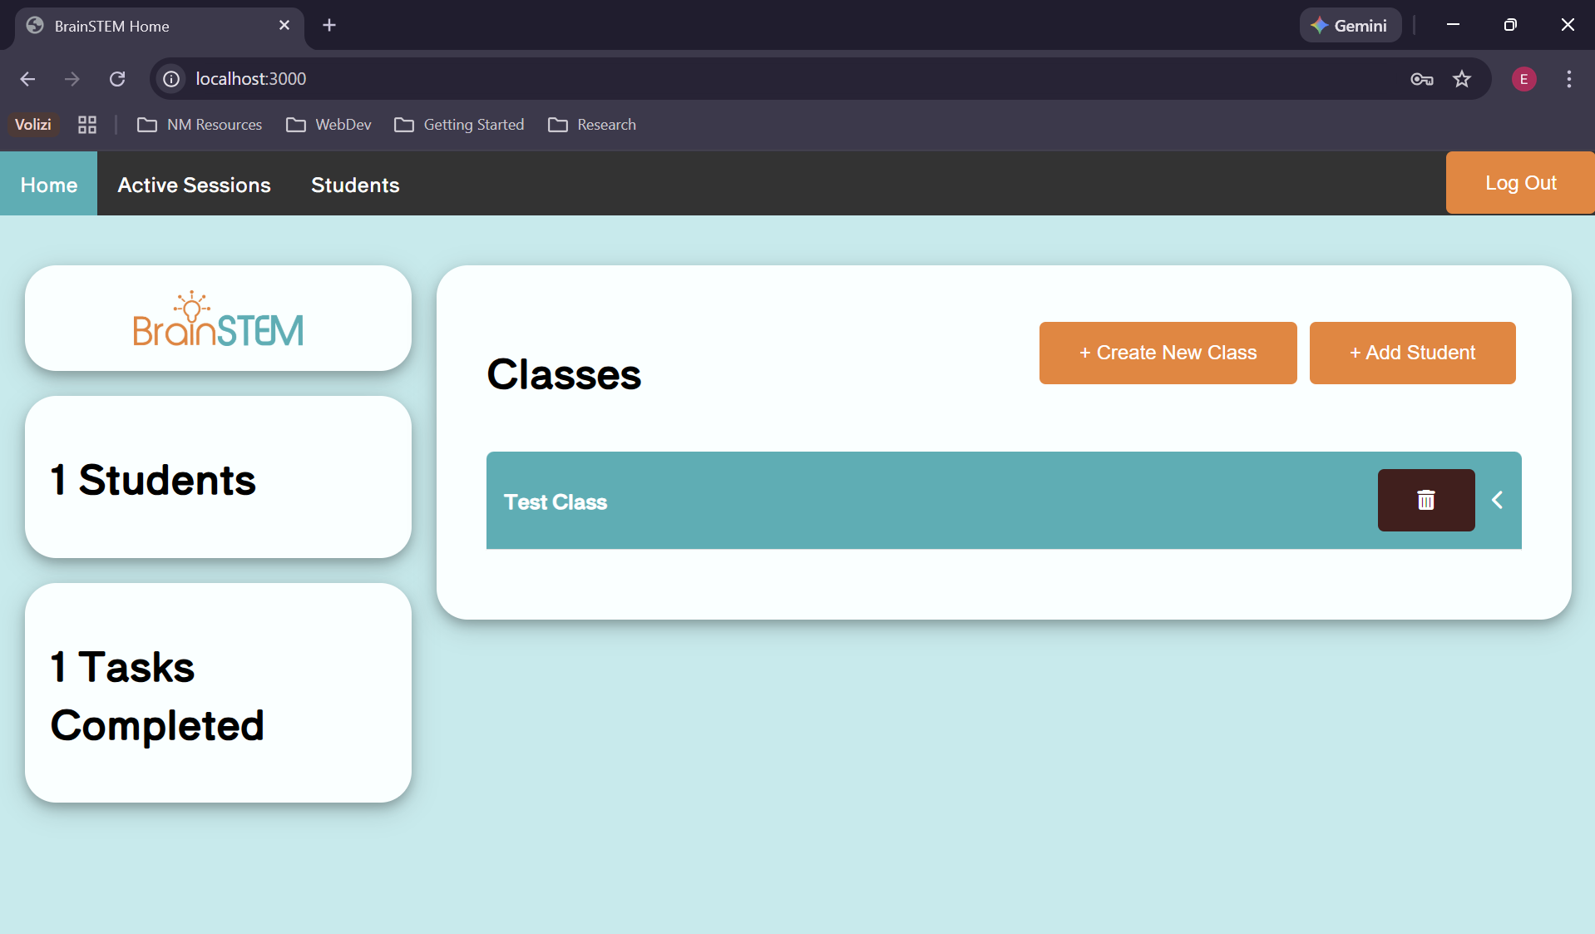Select the Home navigation tab
This screenshot has width=1595, height=934.
click(x=49, y=185)
